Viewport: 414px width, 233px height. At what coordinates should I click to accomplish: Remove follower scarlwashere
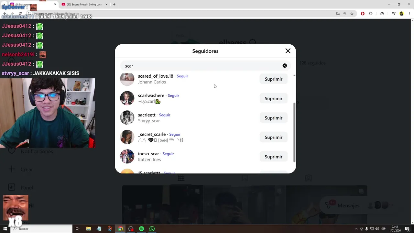274,98
